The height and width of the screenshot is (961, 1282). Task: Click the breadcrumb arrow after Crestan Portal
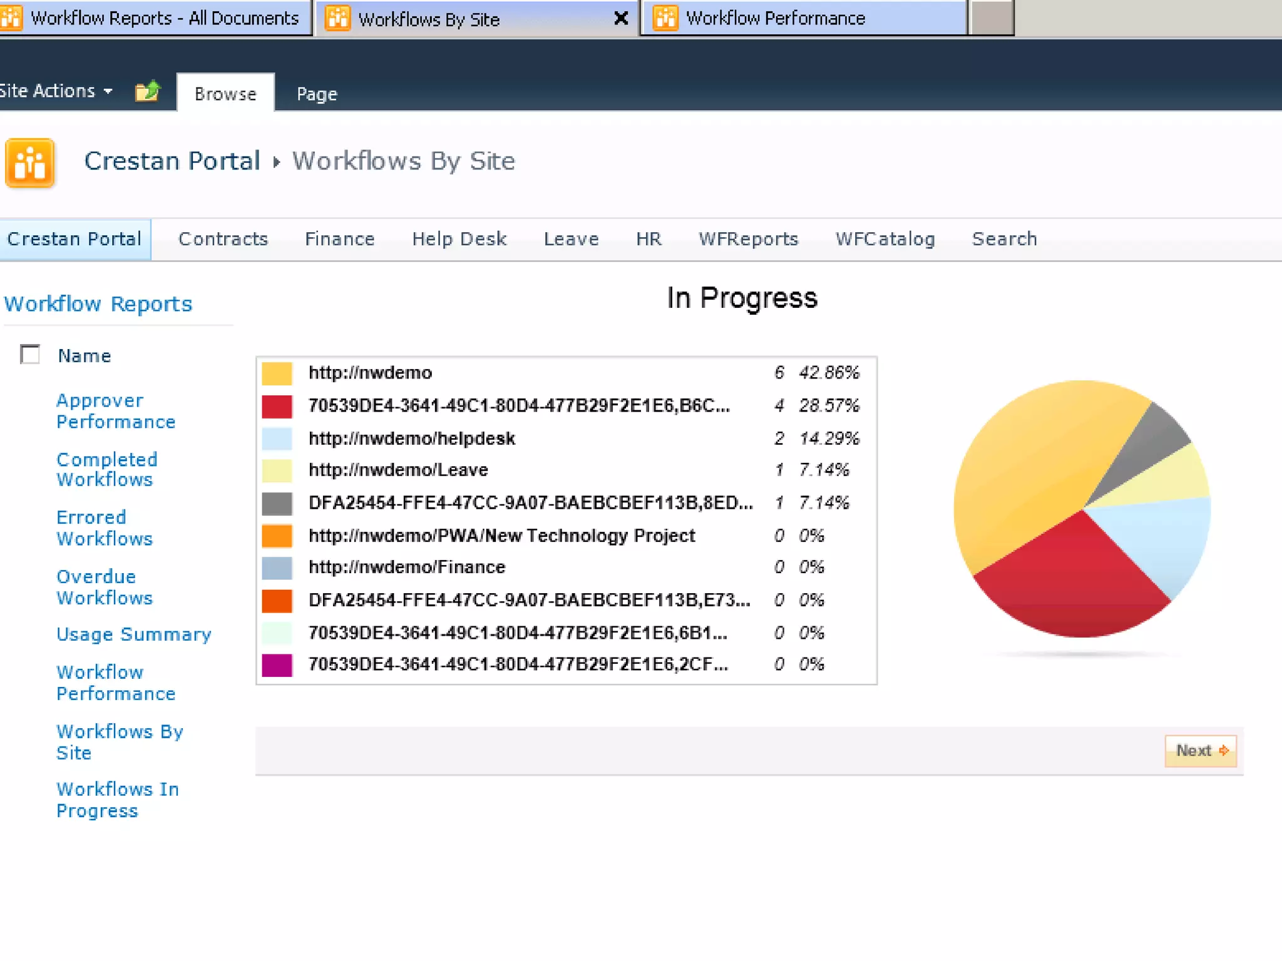[x=276, y=163]
